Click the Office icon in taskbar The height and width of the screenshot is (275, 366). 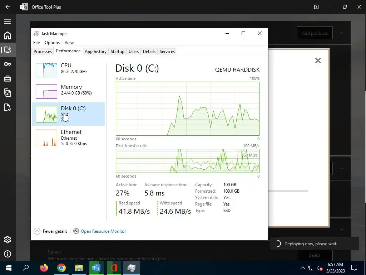114,268
